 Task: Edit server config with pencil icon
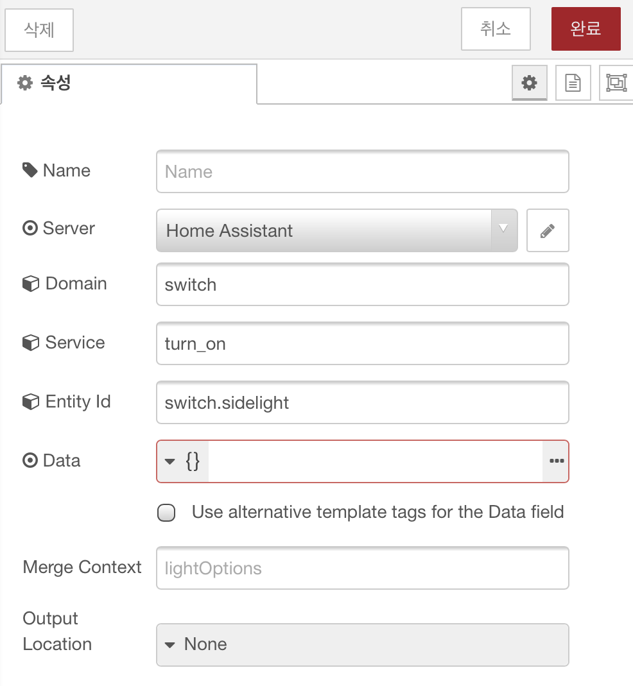click(548, 230)
